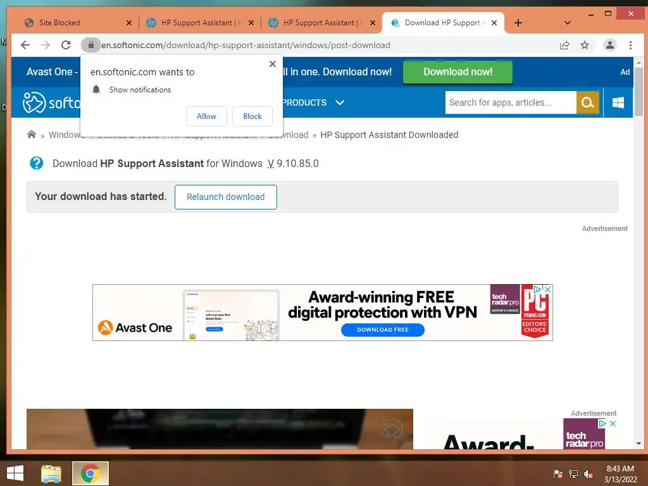Click the page's vertical scrollbar thumb
648x486 pixels.
639,92
